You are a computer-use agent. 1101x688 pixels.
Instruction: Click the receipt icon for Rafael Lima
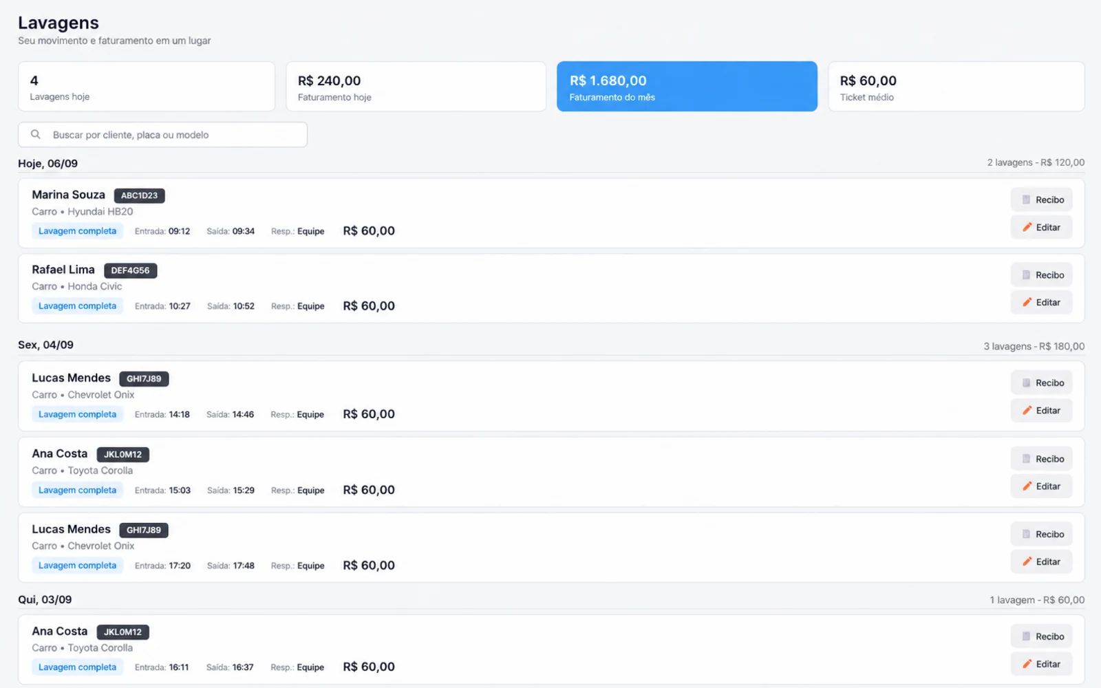point(1026,275)
